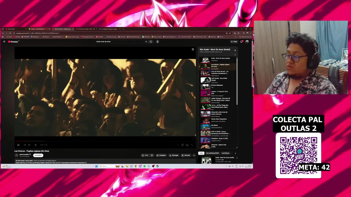
Task: Seek on the video progress bar
Action: pos(105,141)
